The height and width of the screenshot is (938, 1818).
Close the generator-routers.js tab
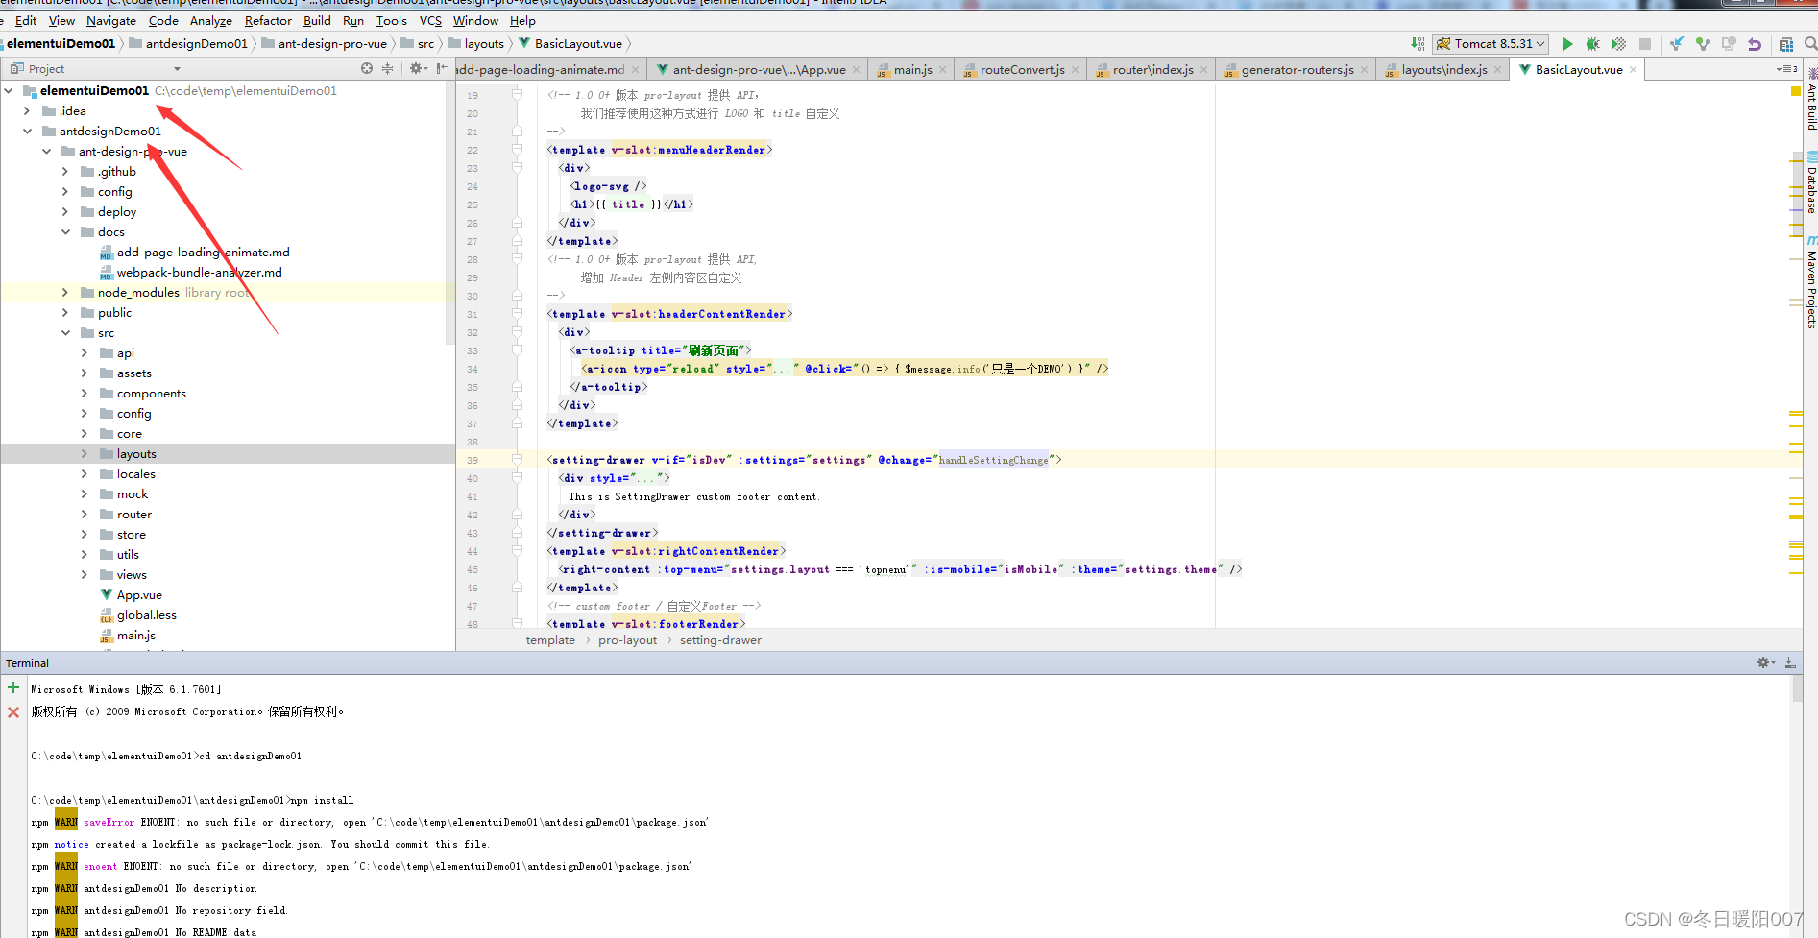1364,70
